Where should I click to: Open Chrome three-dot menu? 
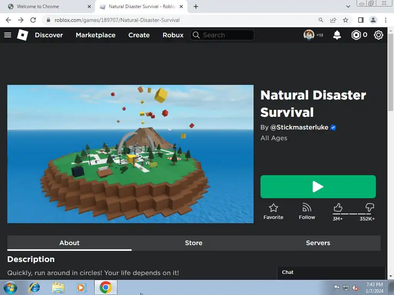tap(386, 20)
